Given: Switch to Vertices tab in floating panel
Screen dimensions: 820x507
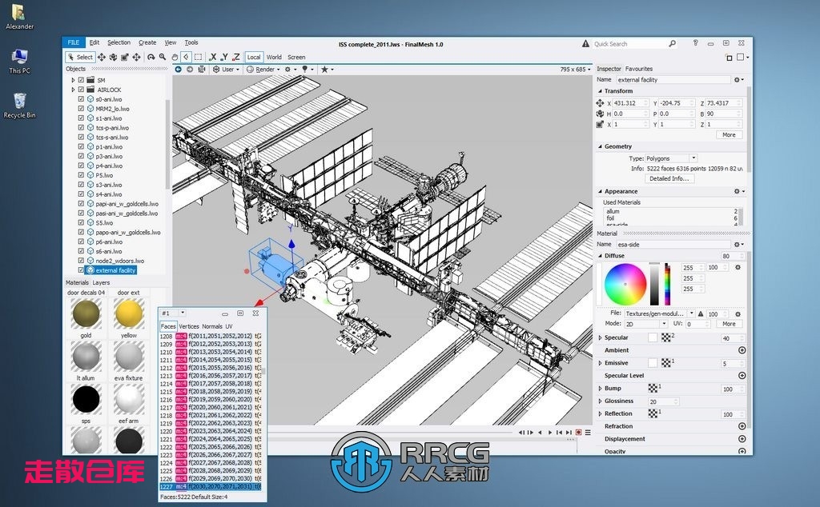Looking at the screenshot, I should [189, 325].
